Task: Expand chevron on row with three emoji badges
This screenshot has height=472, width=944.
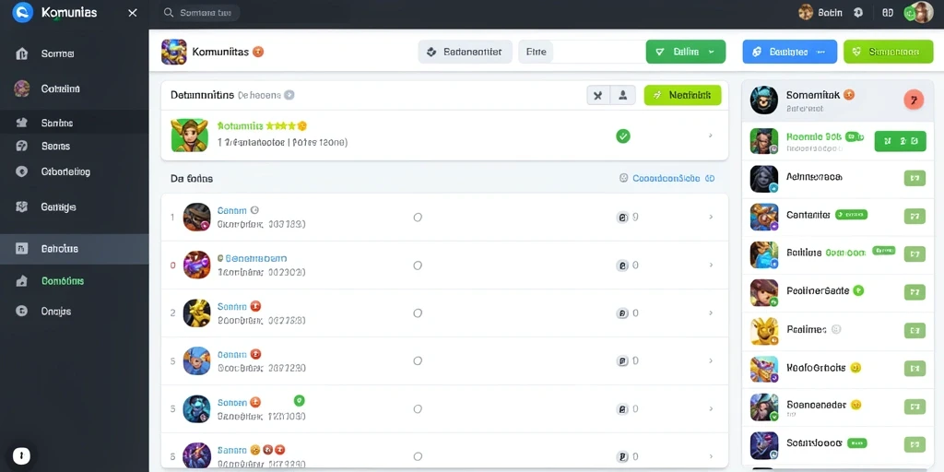Action: [711, 456]
